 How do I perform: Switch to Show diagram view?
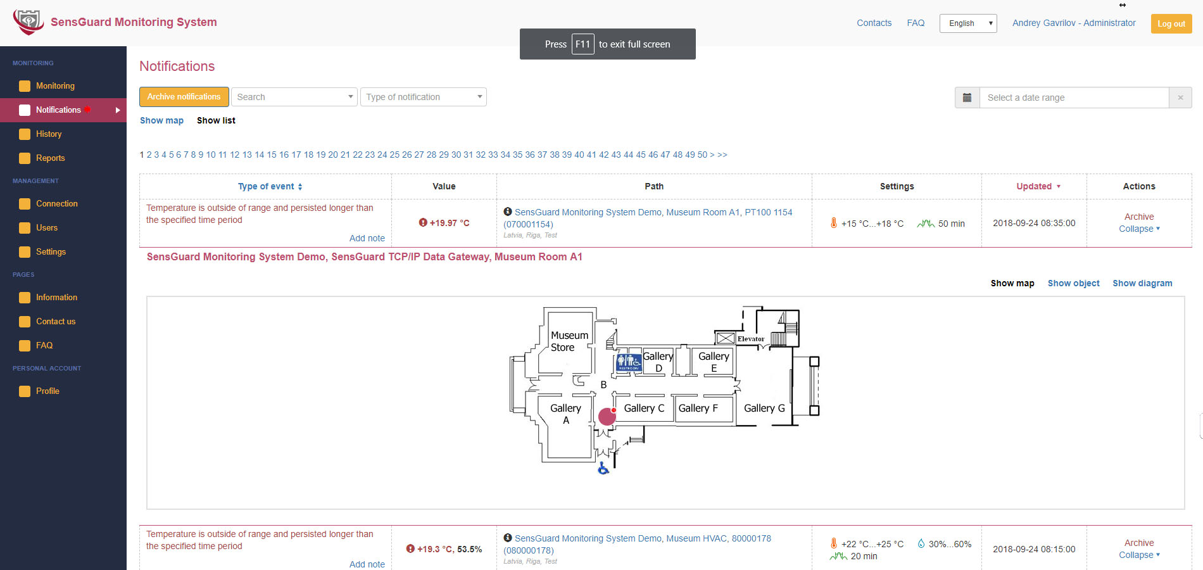tap(1142, 283)
